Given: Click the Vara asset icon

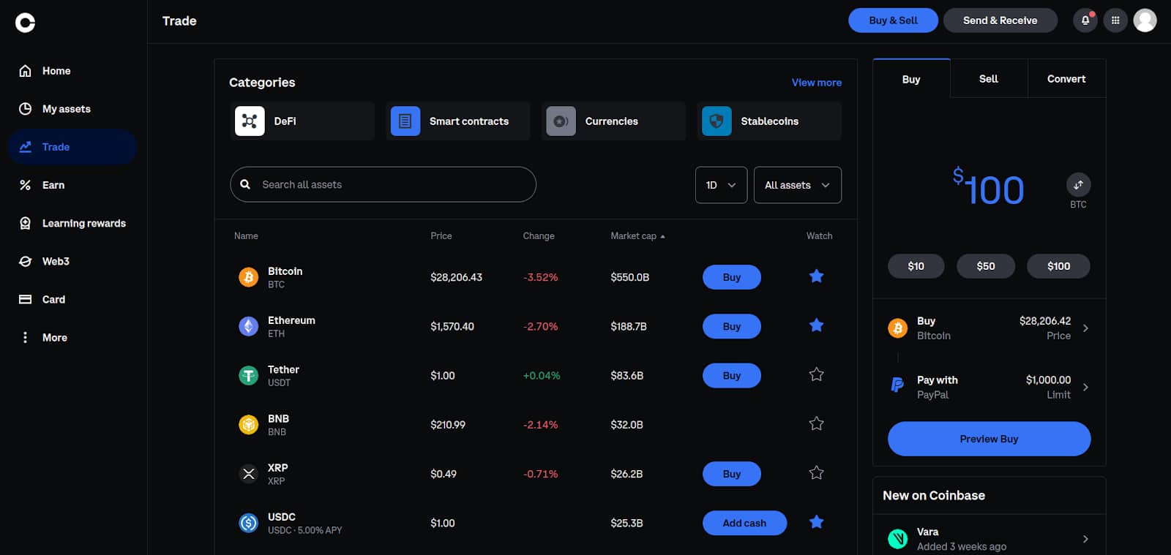Looking at the screenshot, I should point(898,539).
